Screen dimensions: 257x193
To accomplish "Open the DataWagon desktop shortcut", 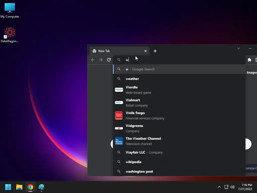I will click(x=10, y=35).
